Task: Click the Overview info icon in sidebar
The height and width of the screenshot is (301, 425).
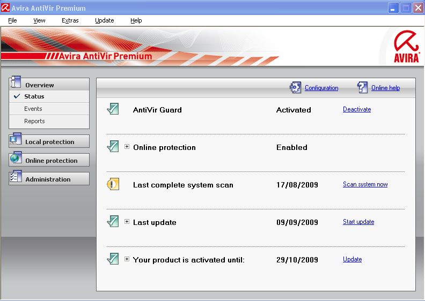Action: (x=16, y=81)
